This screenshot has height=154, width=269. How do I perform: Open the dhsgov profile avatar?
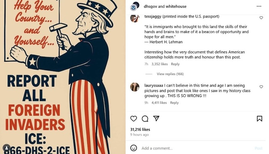click(134, 7)
